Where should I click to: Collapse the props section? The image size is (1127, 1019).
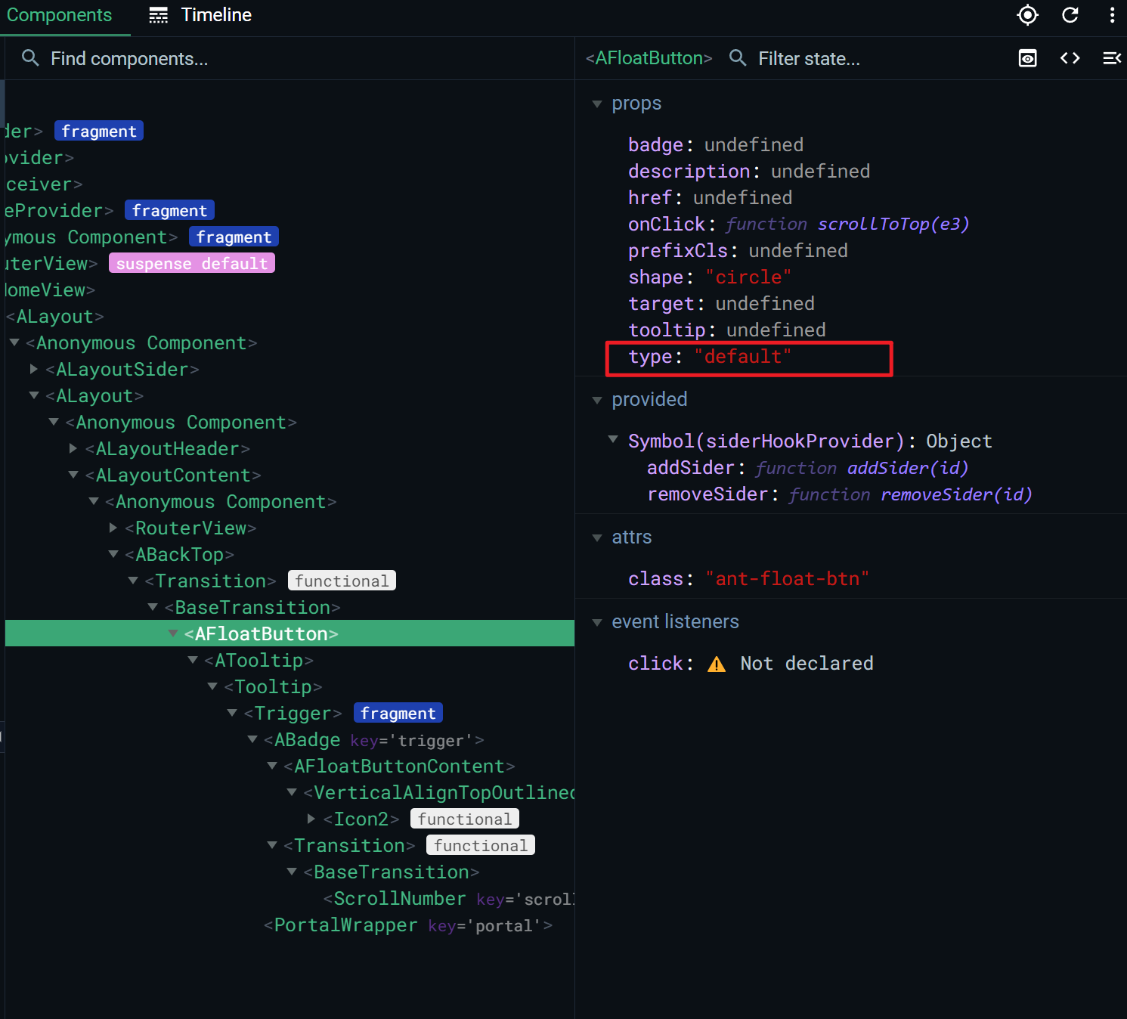point(598,104)
